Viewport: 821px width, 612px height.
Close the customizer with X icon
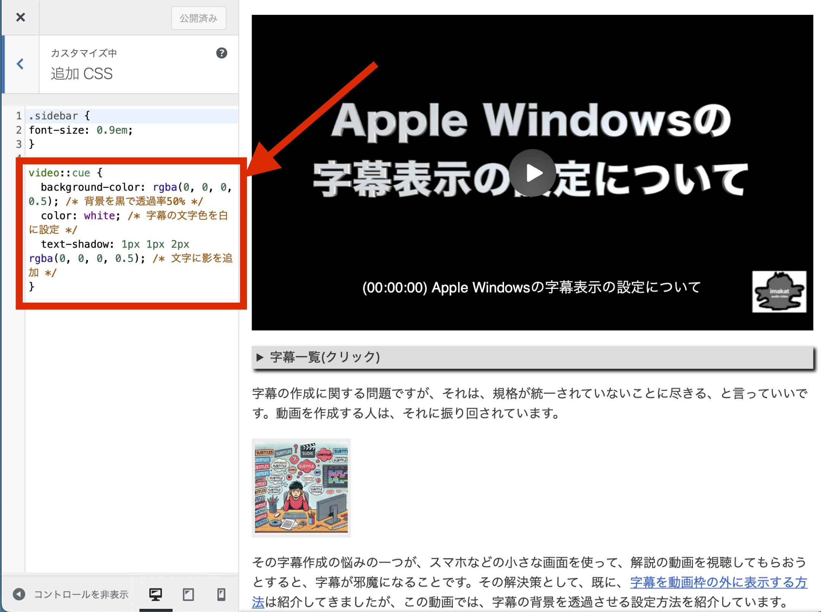pos(21,17)
